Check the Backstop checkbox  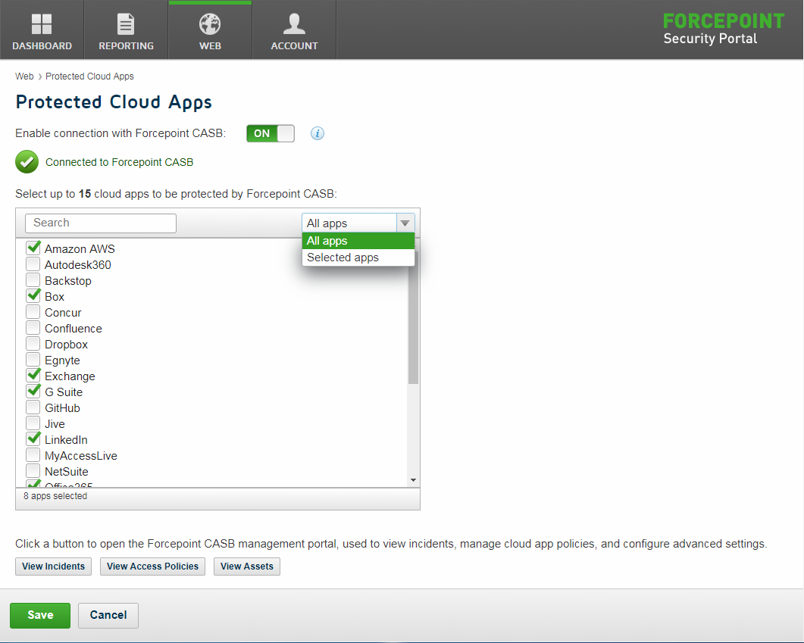pyautogui.click(x=33, y=280)
